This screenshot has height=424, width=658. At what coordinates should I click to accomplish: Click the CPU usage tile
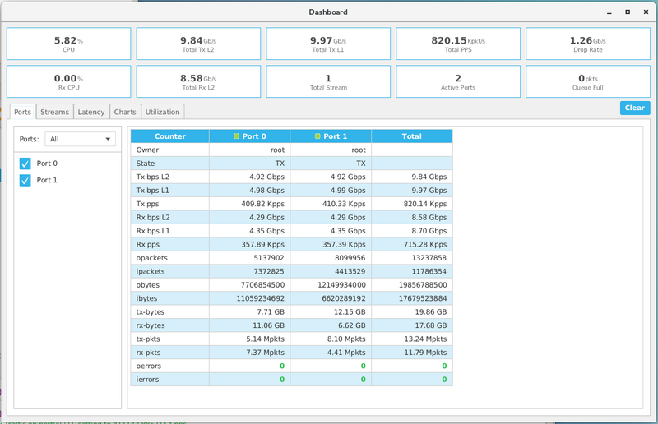[68, 44]
